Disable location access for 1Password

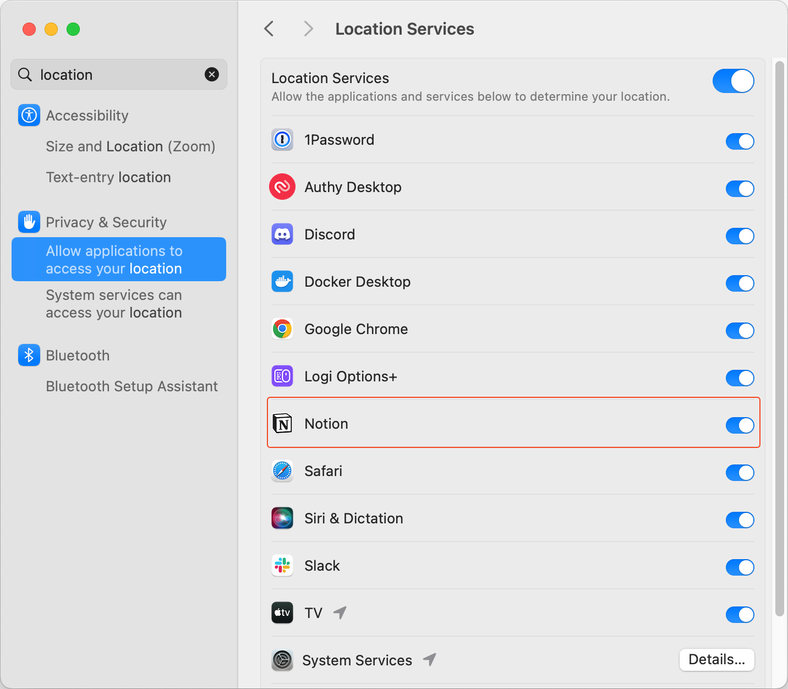click(740, 141)
